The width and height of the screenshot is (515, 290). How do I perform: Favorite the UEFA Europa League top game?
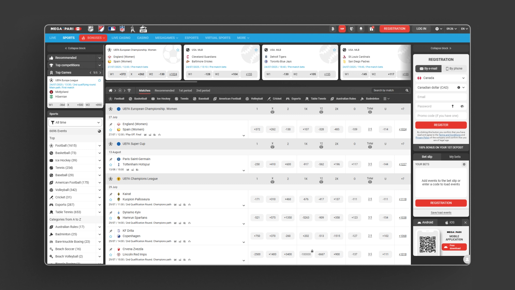click(x=100, y=80)
